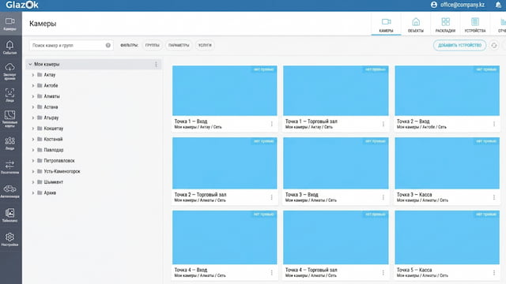Screen dimensions: 506x284
Task: Click the Добавить устройство button
Action: (x=459, y=46)
